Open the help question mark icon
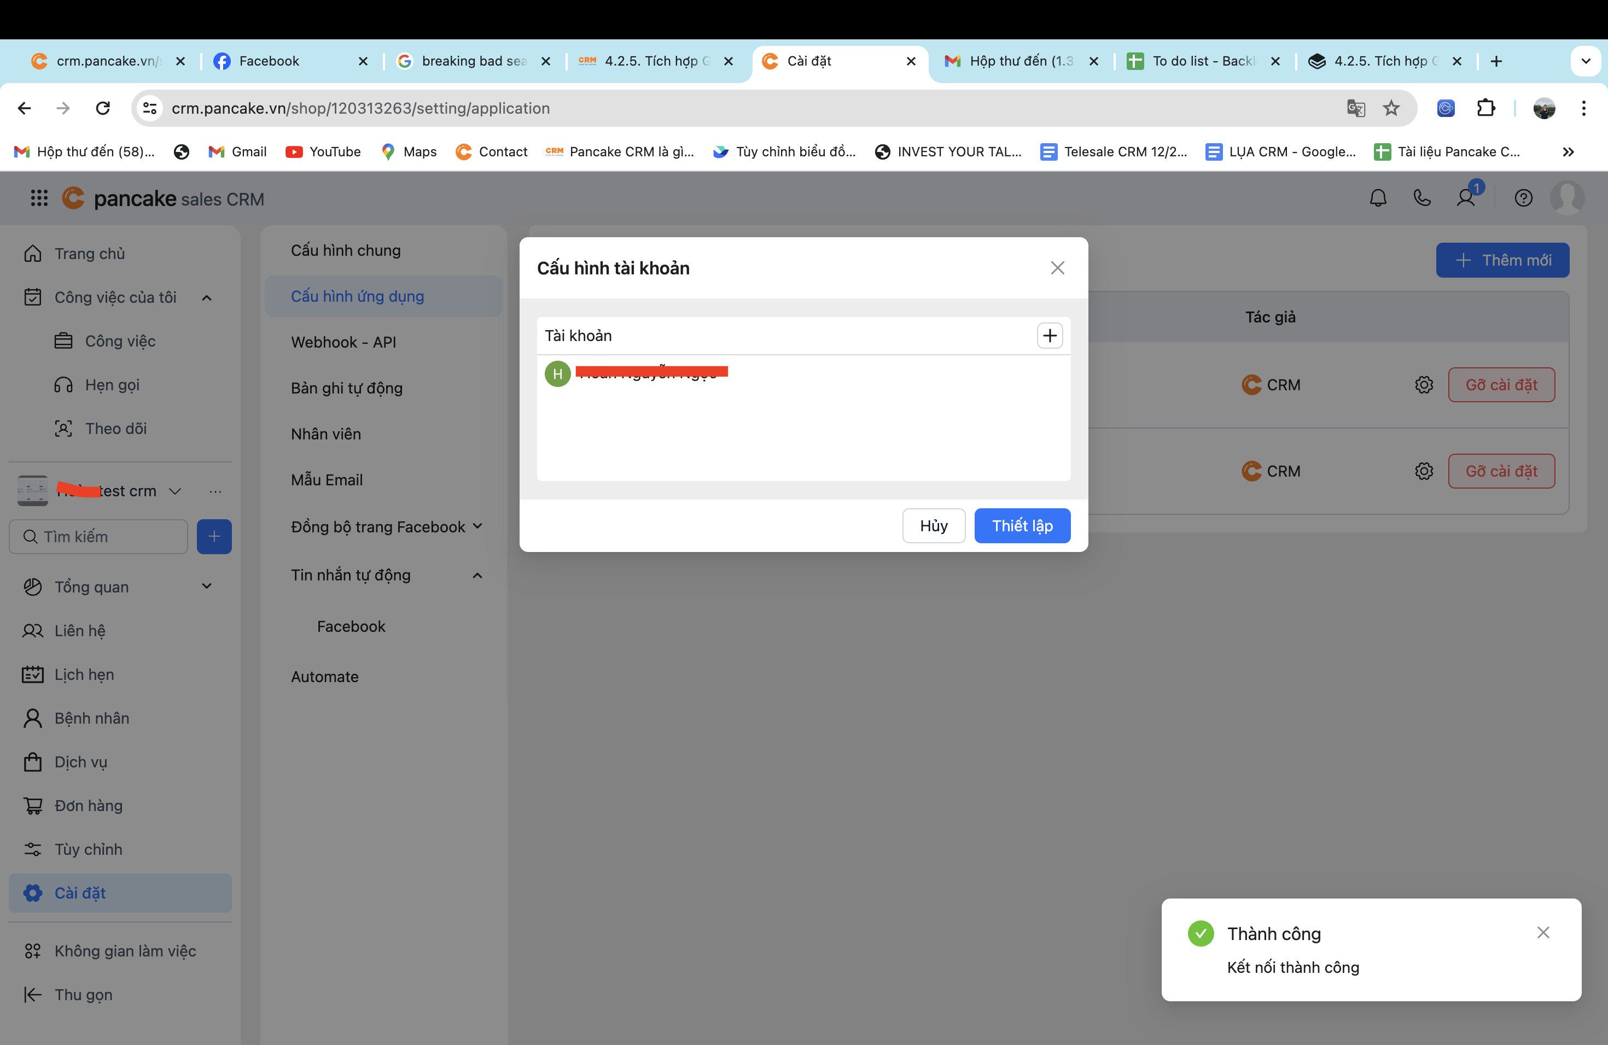Screen dimensions: 1608x1045 (1523, 198)
